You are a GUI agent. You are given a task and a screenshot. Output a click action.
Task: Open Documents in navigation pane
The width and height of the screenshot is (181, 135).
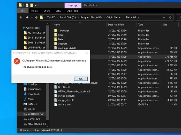pos(34,89)
